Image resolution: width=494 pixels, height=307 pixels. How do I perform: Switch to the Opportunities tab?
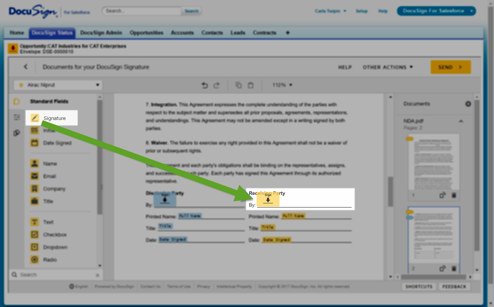tap(146, 33)
